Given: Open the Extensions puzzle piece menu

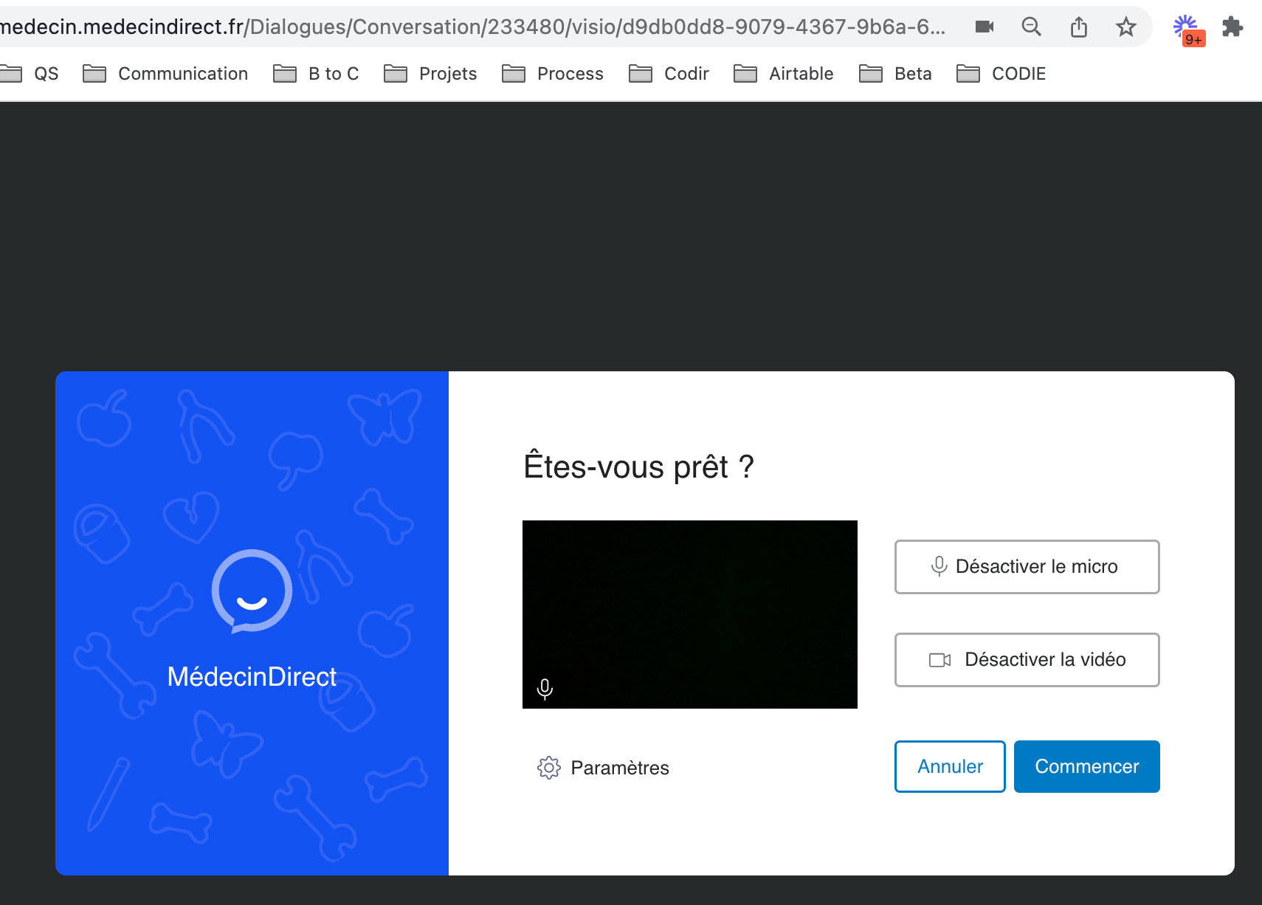Looking at the screenshot, I should (1232, 27).
